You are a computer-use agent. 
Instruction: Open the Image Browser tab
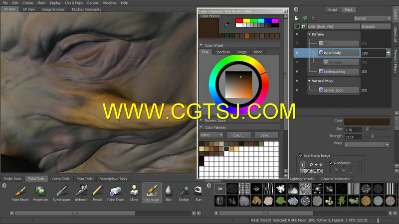tap(53, 9)
